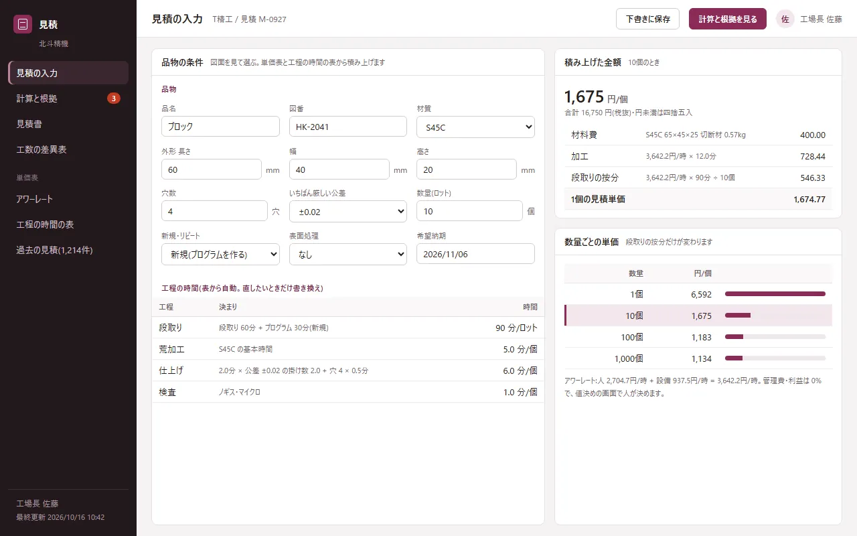Click the 1個 unit price bar

775,294
